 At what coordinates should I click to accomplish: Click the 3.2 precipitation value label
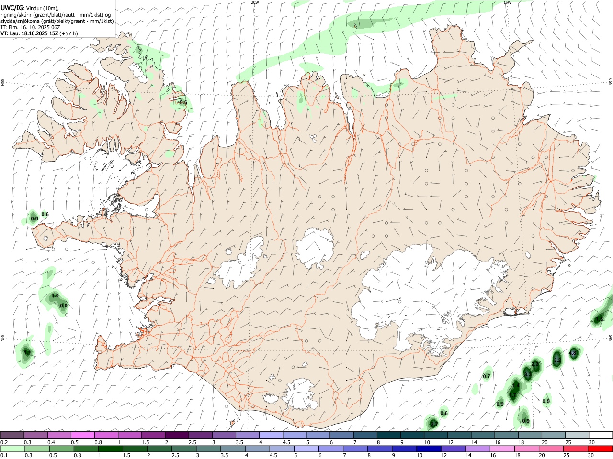tap(557, 360)
